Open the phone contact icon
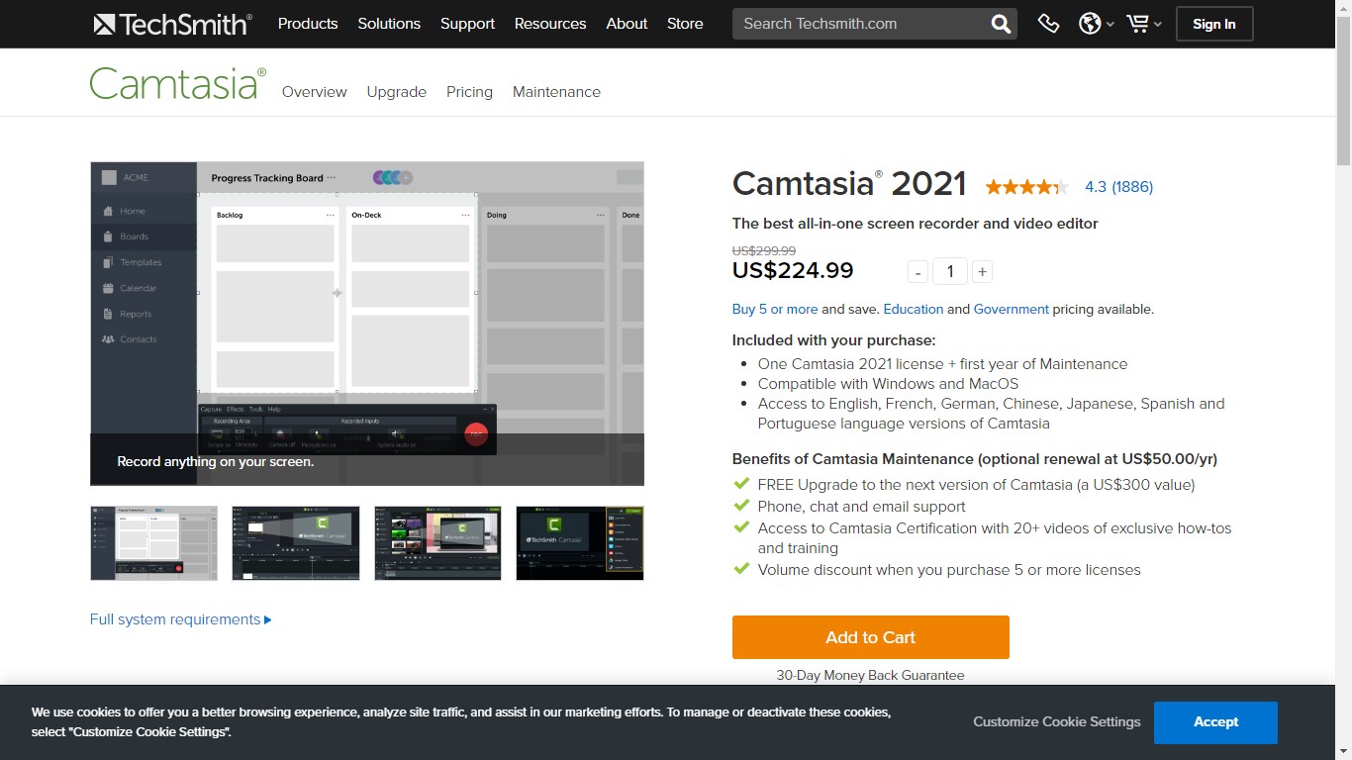Image resolution: width=1352 pixels, height=760 pixels. tap(1048, 24)
